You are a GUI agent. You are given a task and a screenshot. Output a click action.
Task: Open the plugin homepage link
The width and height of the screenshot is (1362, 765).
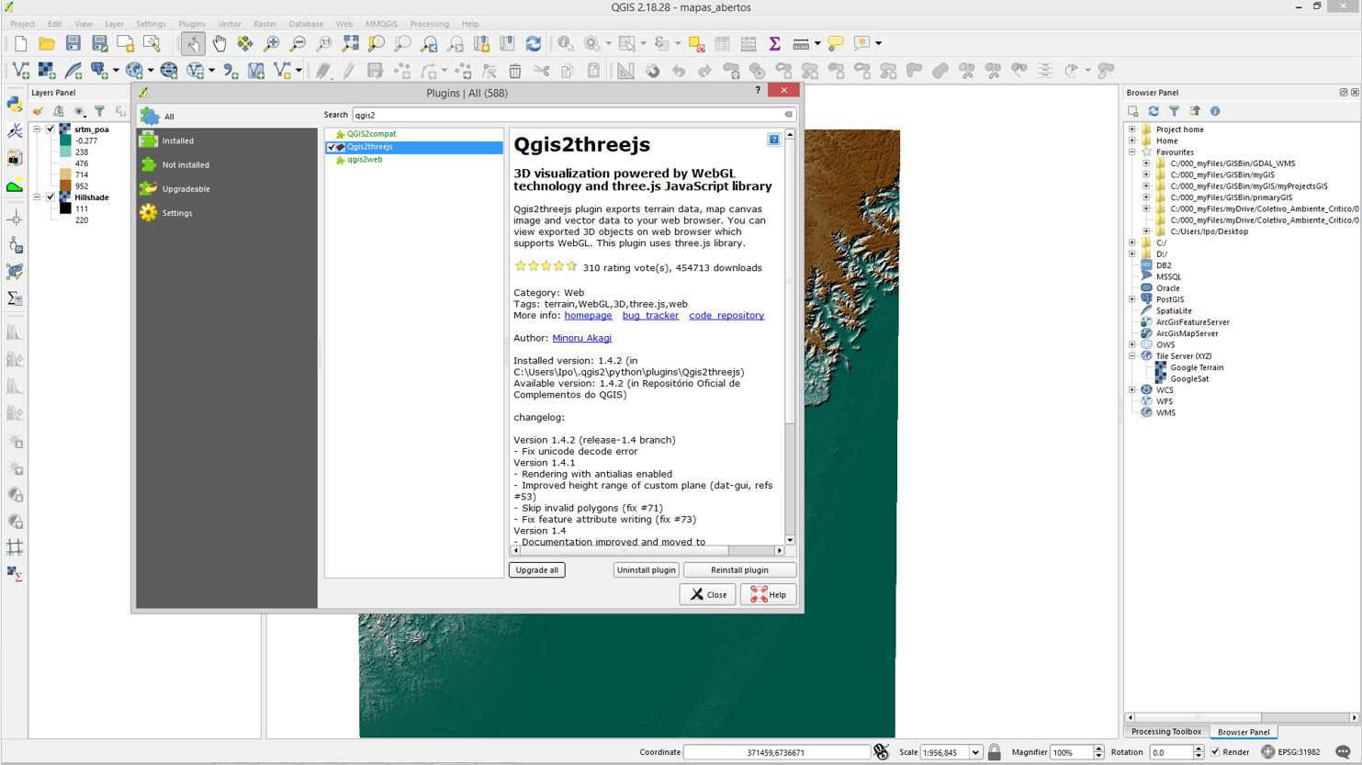[x=588, y=316]
